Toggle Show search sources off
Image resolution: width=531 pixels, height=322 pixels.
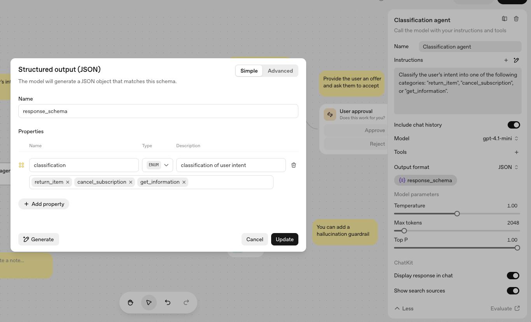pos(513,291)
